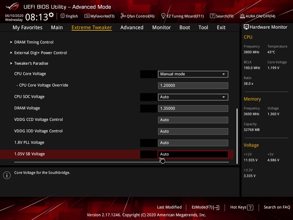Switch to the Boot tab
This screenshot has width=293, height=220.
(x=185, y=27)
